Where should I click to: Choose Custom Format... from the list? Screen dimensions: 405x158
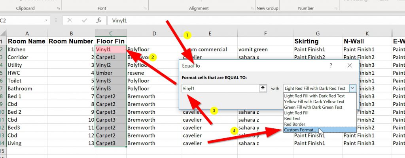[x=300, y=130]
